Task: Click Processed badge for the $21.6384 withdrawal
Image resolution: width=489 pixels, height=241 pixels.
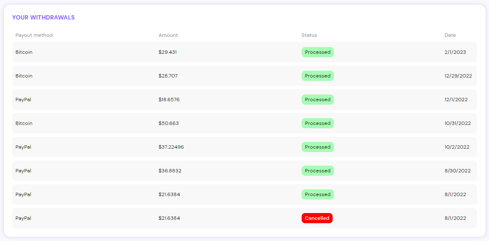Action: (x=317, y=194)
